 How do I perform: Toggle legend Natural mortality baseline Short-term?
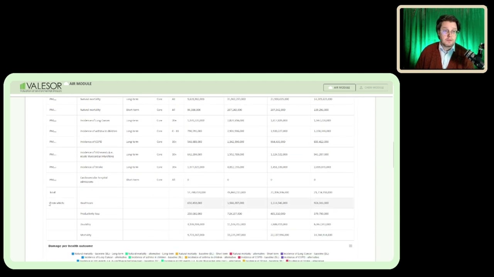click(x=201, y=254)
